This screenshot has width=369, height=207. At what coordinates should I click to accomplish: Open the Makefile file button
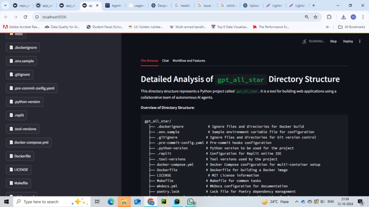click(18, 183)
